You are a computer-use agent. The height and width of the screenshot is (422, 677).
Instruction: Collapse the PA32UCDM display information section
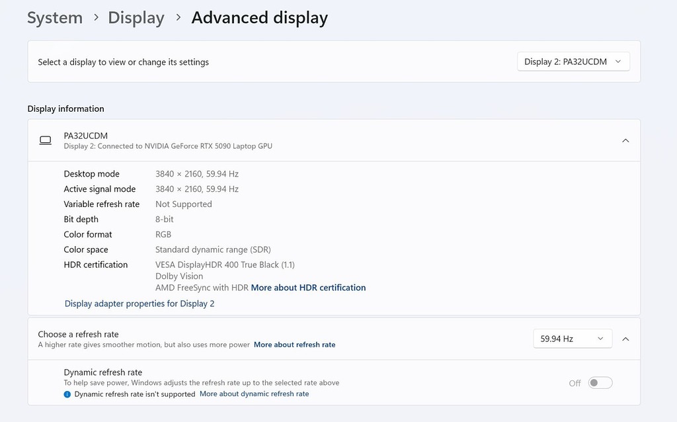[625, 140]
